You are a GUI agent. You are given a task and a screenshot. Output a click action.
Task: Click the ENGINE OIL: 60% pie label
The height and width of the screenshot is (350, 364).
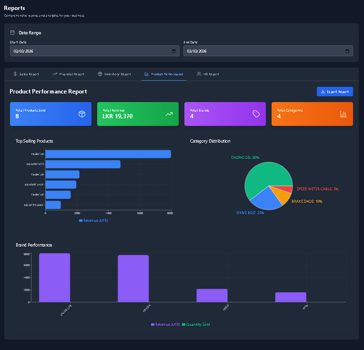[x=245, y=157]
